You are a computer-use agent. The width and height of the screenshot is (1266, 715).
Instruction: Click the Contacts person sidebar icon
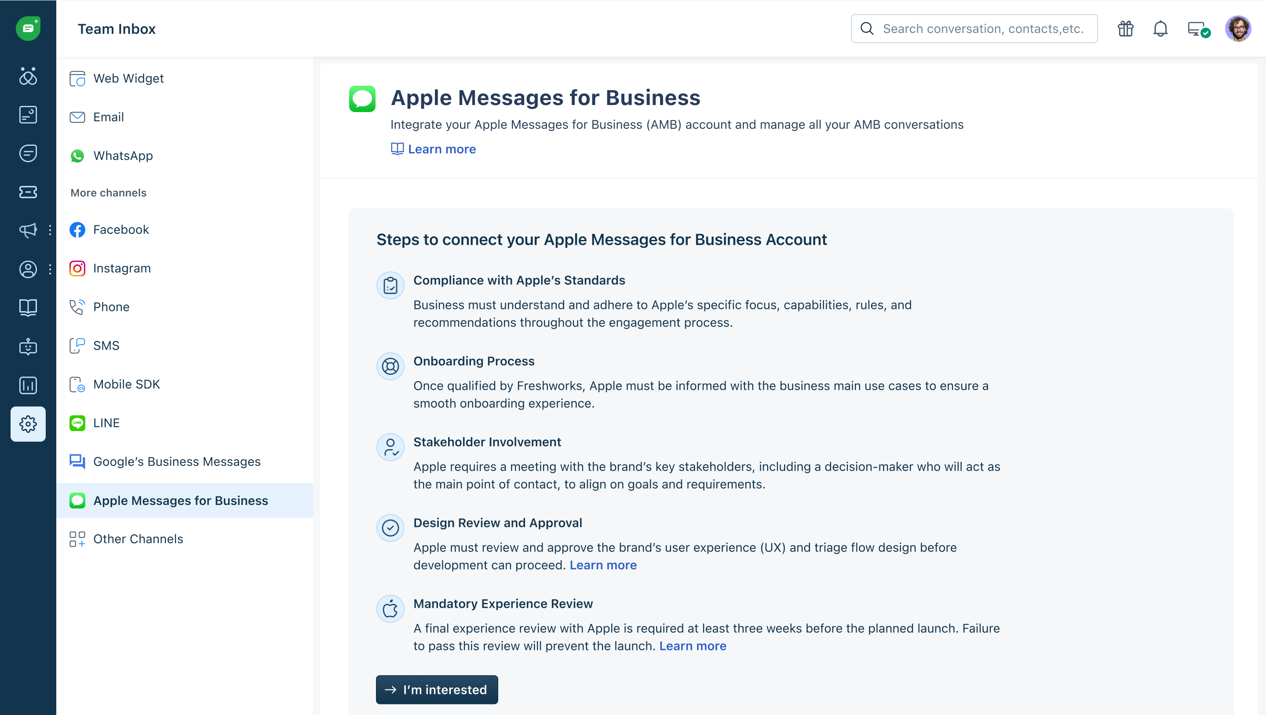click(x=28, y=269)
